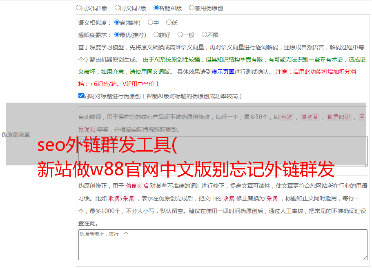Screen dimensions: 372x268
Task: Choose 最优(推荐) for 通顺度要求
Action: tap(117, 35)
